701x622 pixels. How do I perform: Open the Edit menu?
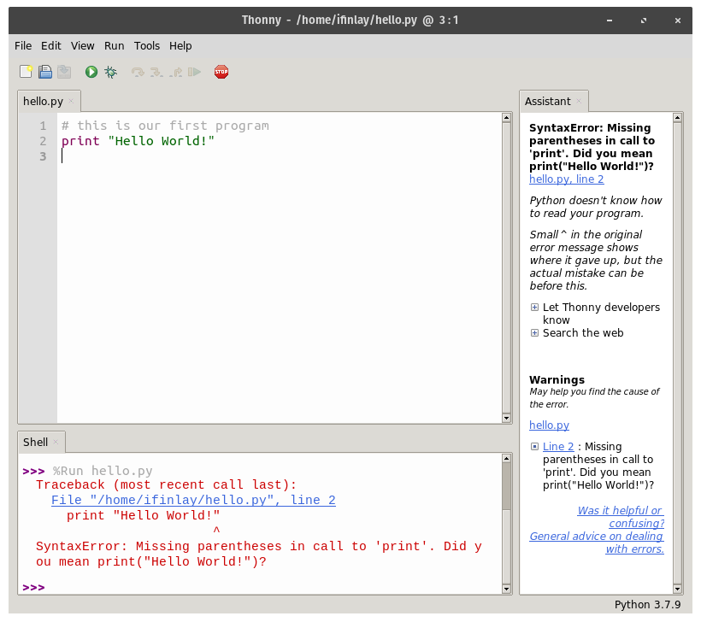pyautogui.click(x=51, y=45)
